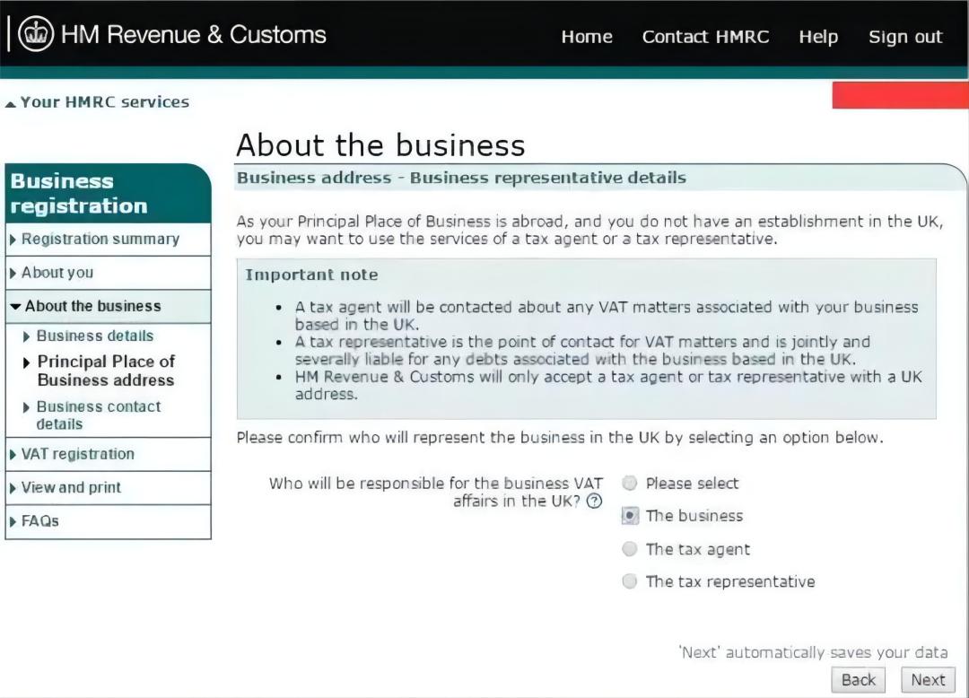
Task: Expand the About you sidebar section
Action: [57, 273]
